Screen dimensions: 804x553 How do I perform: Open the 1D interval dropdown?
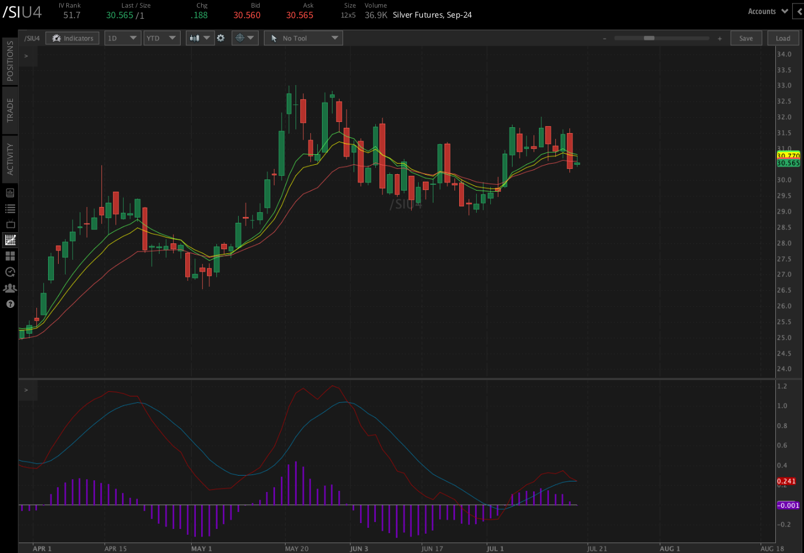[123, 38]
